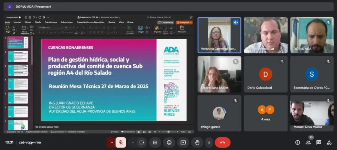Toggle Notas in the status bar

115,132
